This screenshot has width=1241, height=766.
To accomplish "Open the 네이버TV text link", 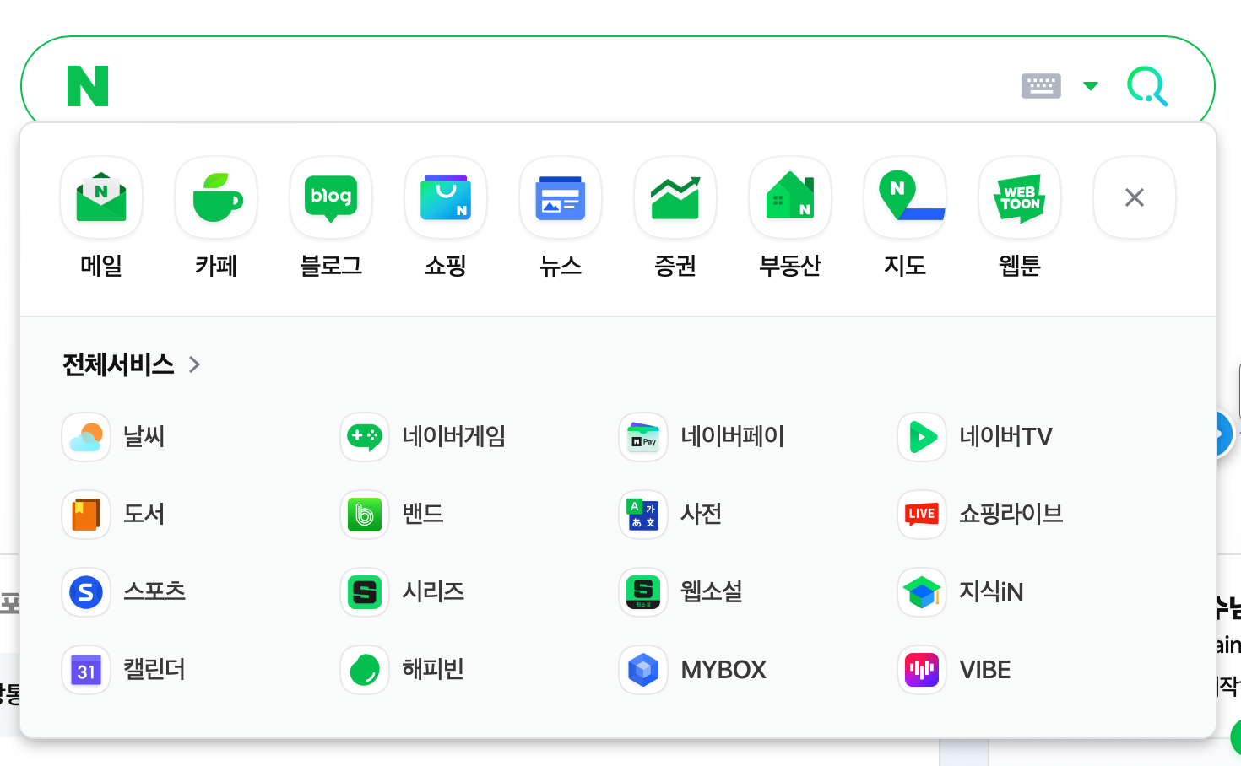I will (x=1005, y=437).
